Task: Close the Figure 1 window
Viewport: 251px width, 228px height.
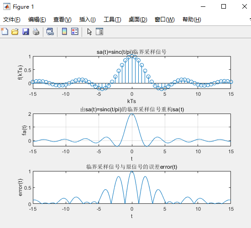Action: pyautogui.click(x=245, y=6)
